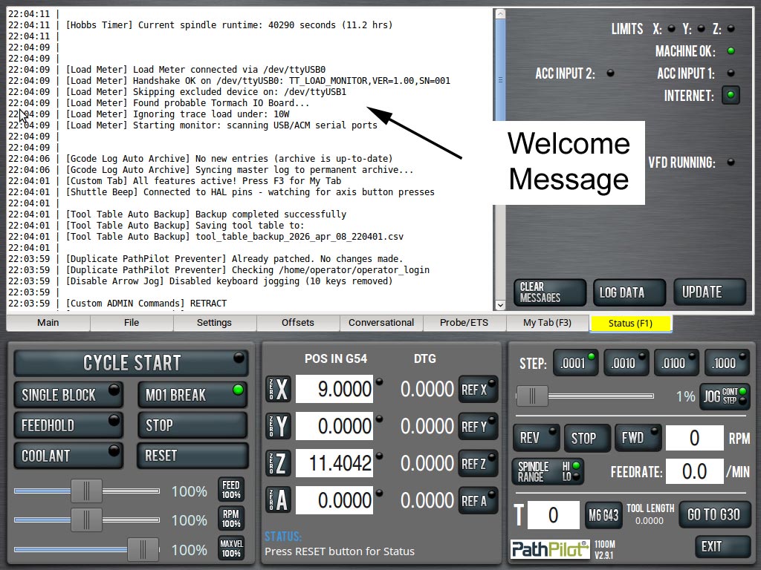
Task: Zero the Y axis position
Action: coord(279,426)
